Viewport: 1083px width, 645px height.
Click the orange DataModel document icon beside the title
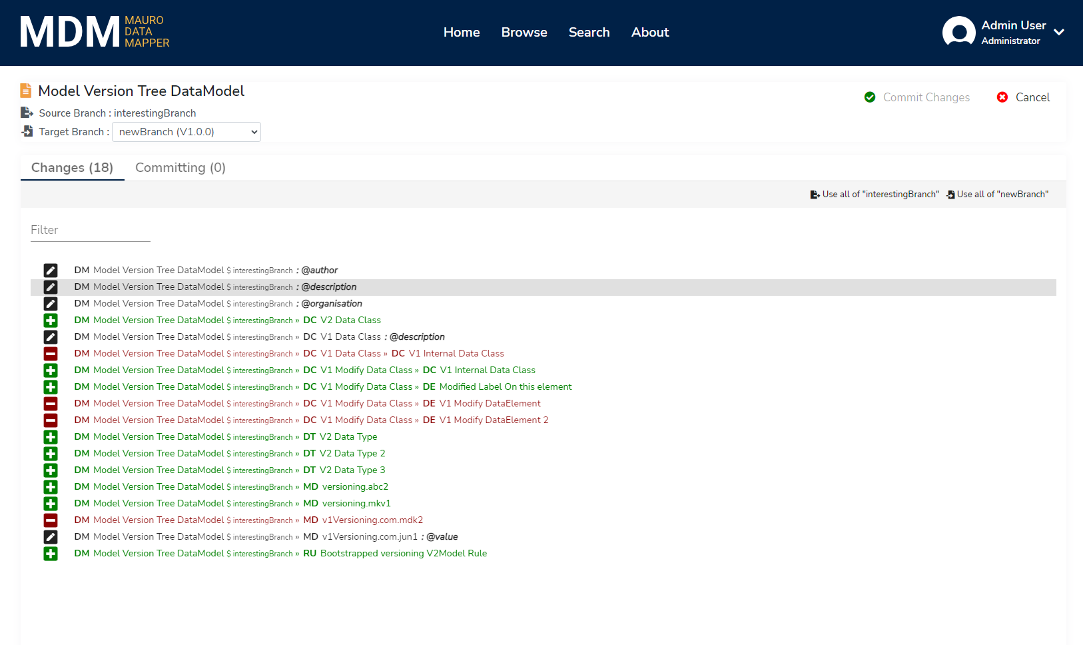pos(26,89)
